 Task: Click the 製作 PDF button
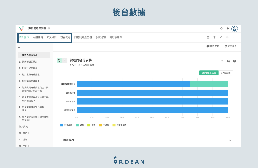tap(213, 46)
